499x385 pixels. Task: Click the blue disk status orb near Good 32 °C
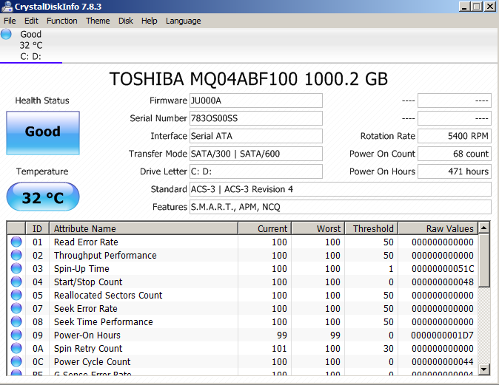tap(6, 34)
